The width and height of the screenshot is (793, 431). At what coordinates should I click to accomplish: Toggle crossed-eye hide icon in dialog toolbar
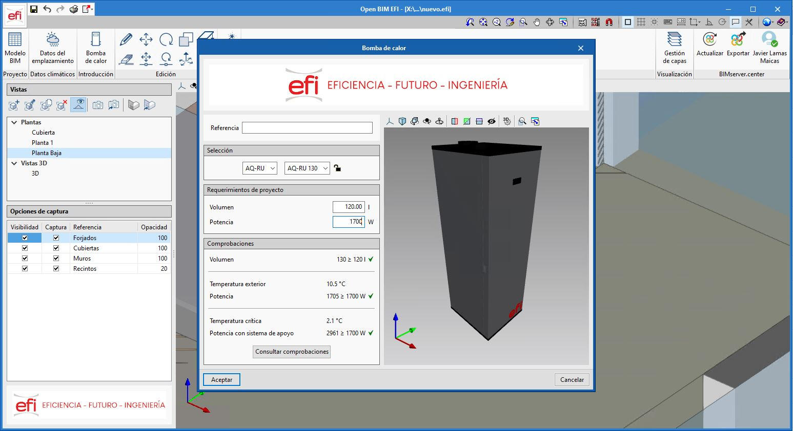pos(492,121)
